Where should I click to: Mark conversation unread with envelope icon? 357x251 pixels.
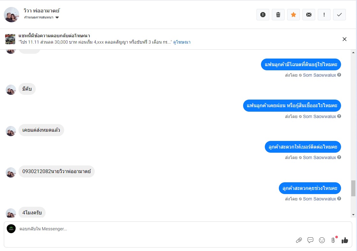[x=309, y=15]
